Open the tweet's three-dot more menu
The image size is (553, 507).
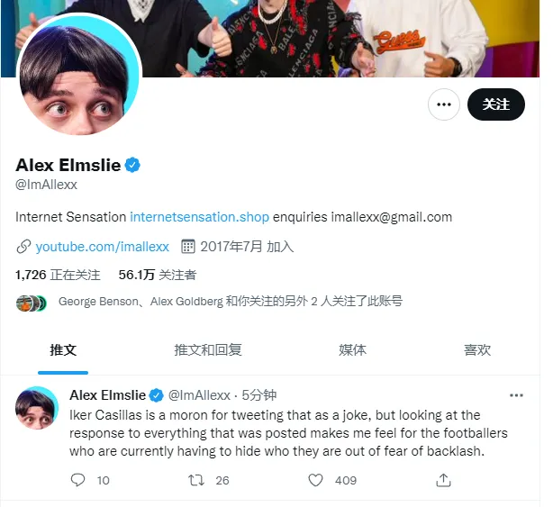[516, 395]
